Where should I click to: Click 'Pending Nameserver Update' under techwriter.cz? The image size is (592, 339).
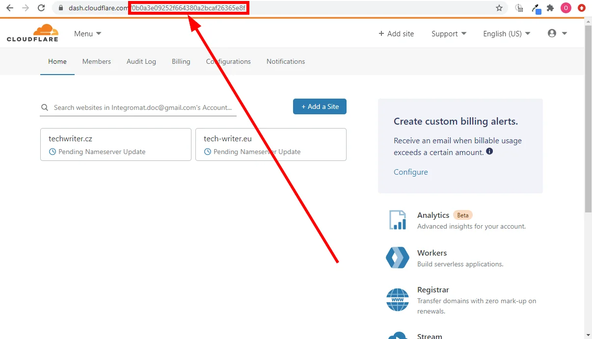pos(102,152)
